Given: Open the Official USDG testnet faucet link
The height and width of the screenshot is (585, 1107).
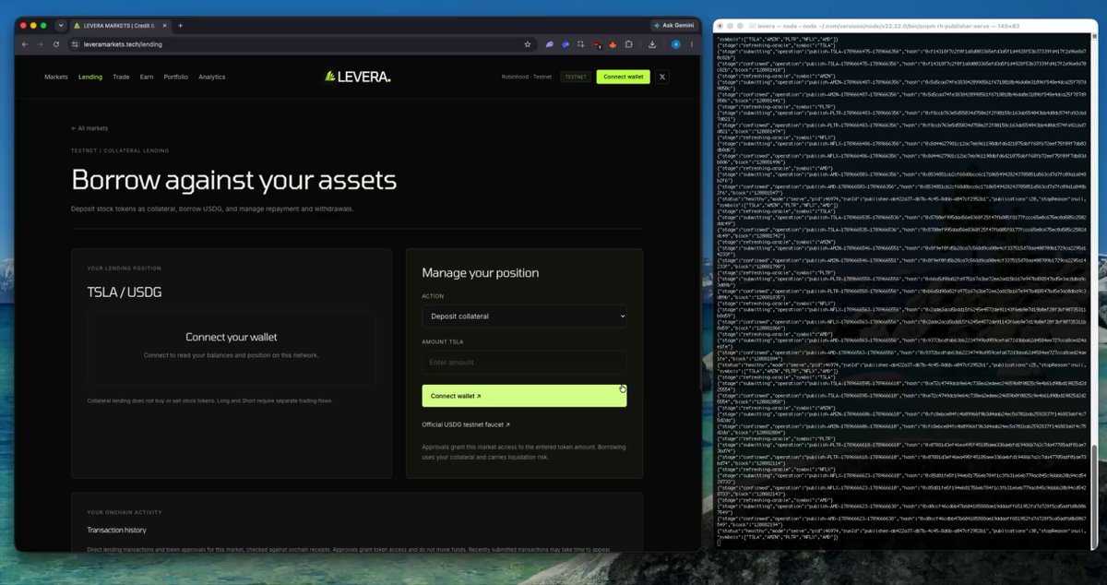Looking at the screenshot, I should tap(466, 424).
